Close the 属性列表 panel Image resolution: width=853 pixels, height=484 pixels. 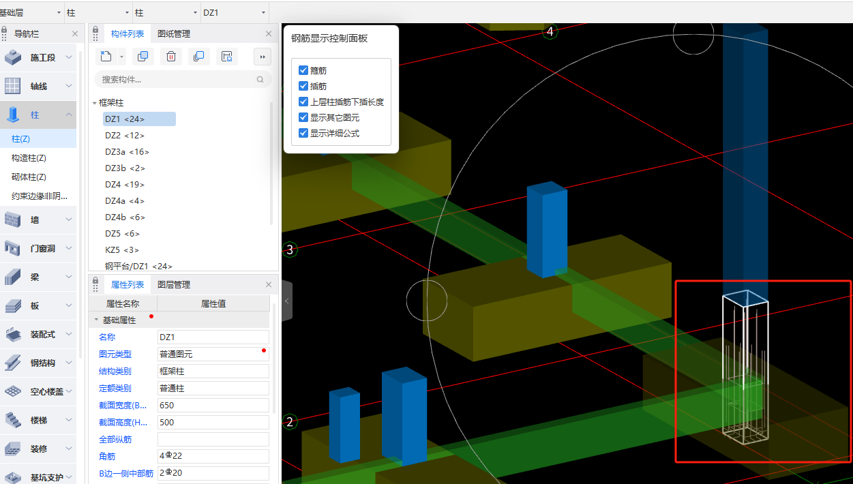[269, 284]
